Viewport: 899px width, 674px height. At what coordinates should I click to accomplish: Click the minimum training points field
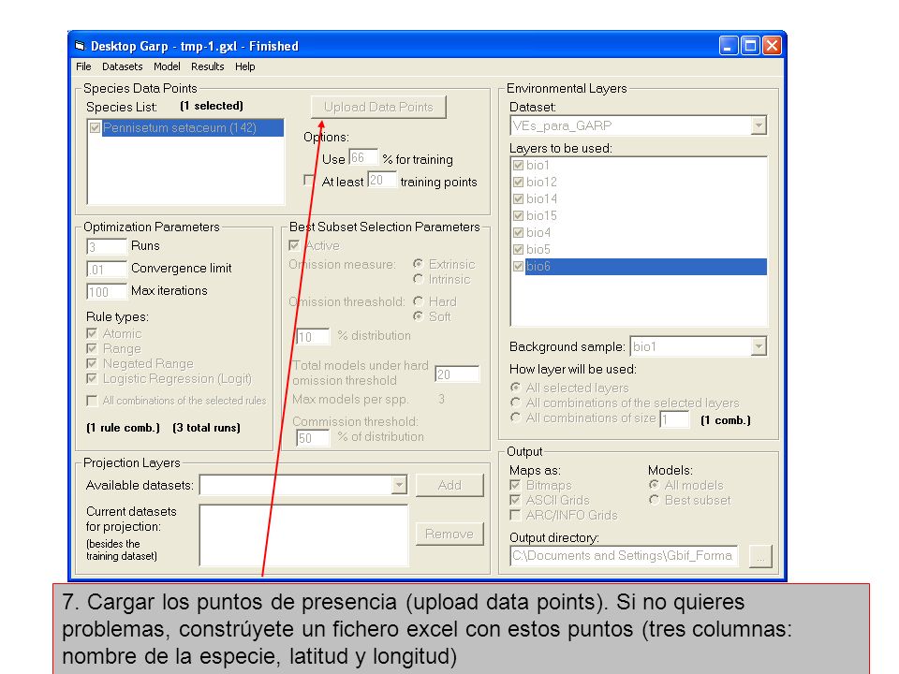coord(381,180)
